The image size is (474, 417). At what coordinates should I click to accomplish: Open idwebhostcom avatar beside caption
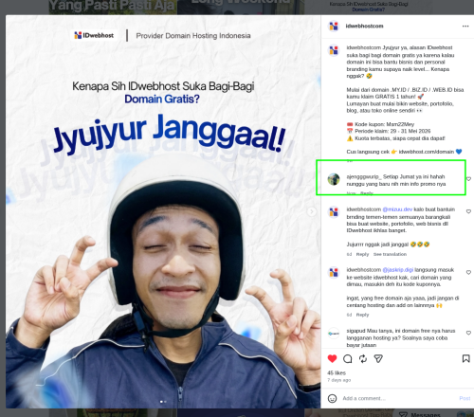[334, 50]
